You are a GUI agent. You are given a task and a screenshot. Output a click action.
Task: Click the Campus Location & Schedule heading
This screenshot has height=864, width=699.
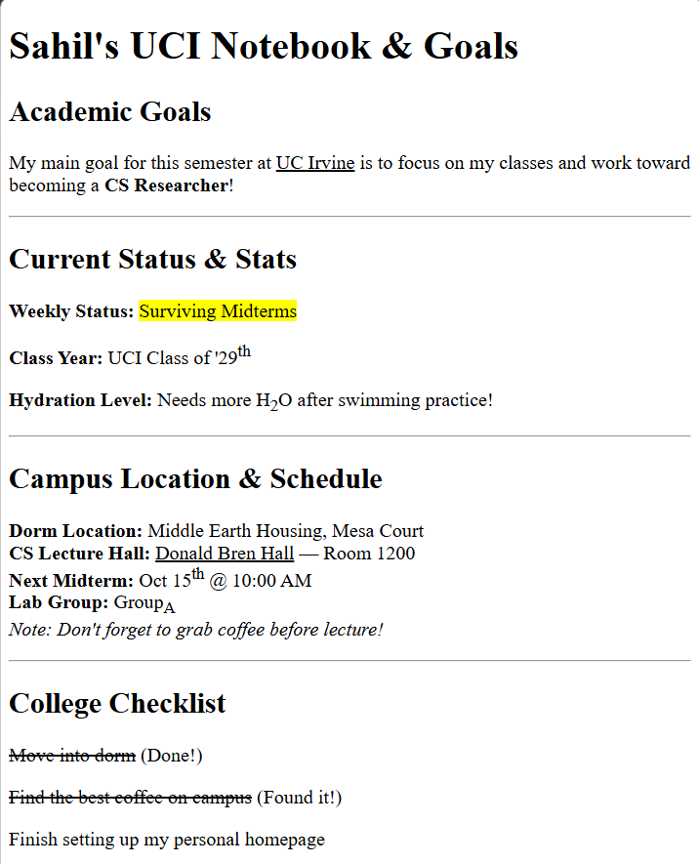point(195,478)
